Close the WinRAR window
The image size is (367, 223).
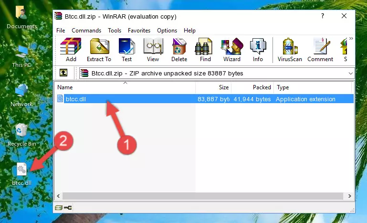[x=344, y=16]
